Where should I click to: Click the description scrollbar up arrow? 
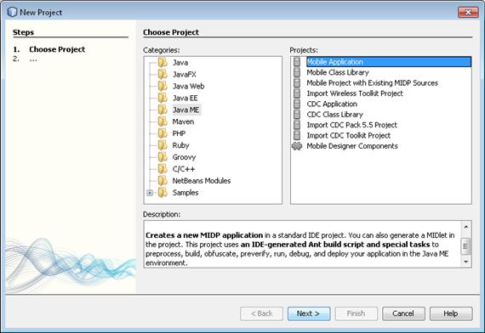(x=465, y=227)
